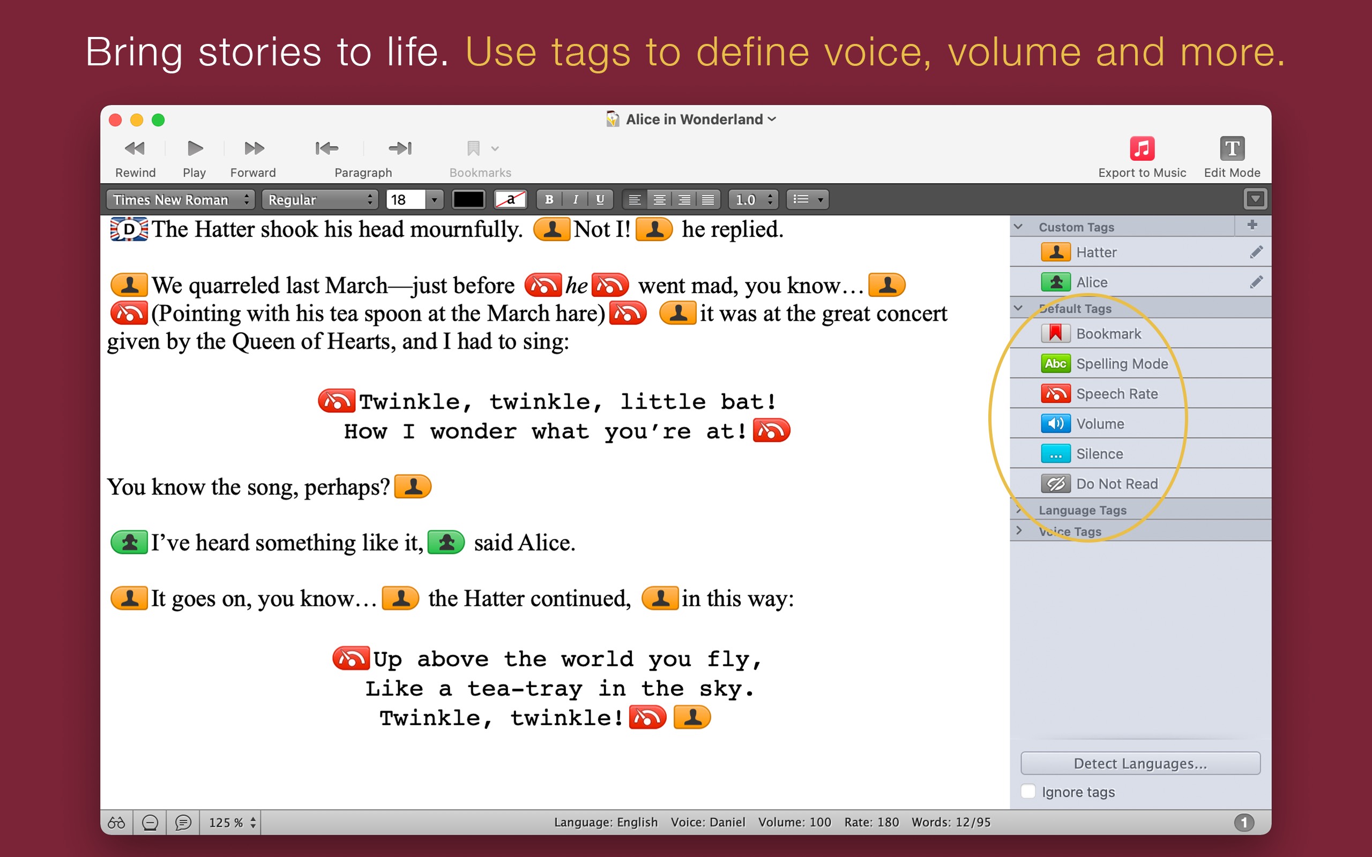The image size is (1372, 857).
Task: Open the text background color swatch
Action: [x=510, y=199]
